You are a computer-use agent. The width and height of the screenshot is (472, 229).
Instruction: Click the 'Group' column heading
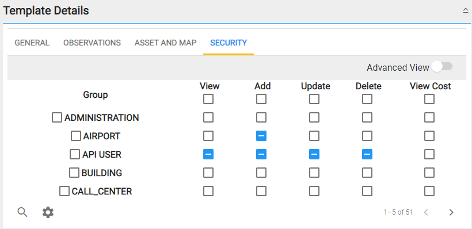pyautogui.click(x=96, y=95)
